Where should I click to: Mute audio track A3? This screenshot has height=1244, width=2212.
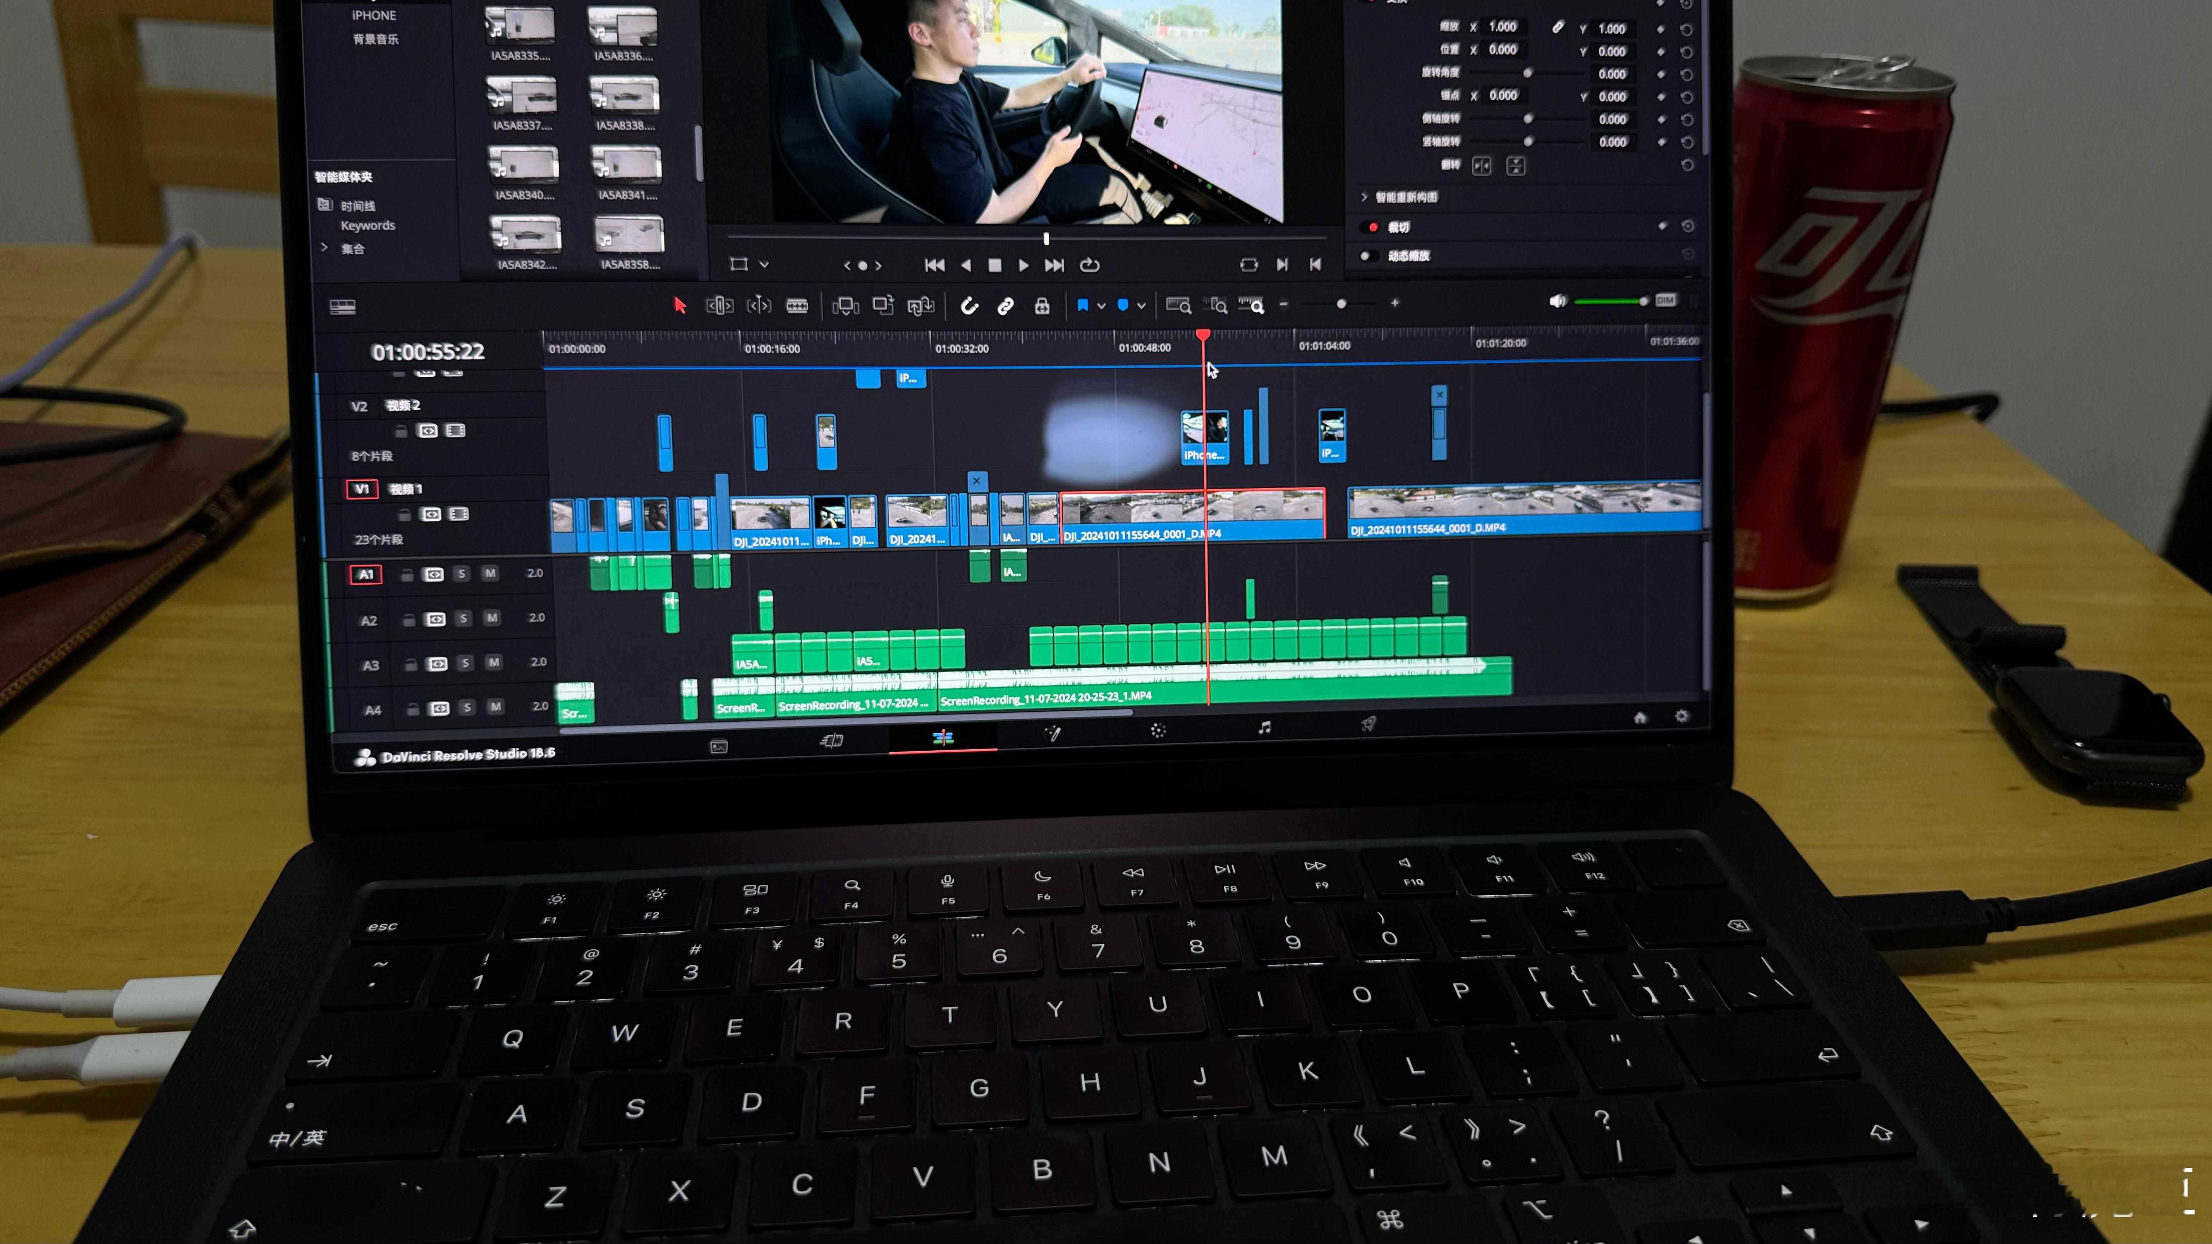pyautogui.click(x=494, y=662)
